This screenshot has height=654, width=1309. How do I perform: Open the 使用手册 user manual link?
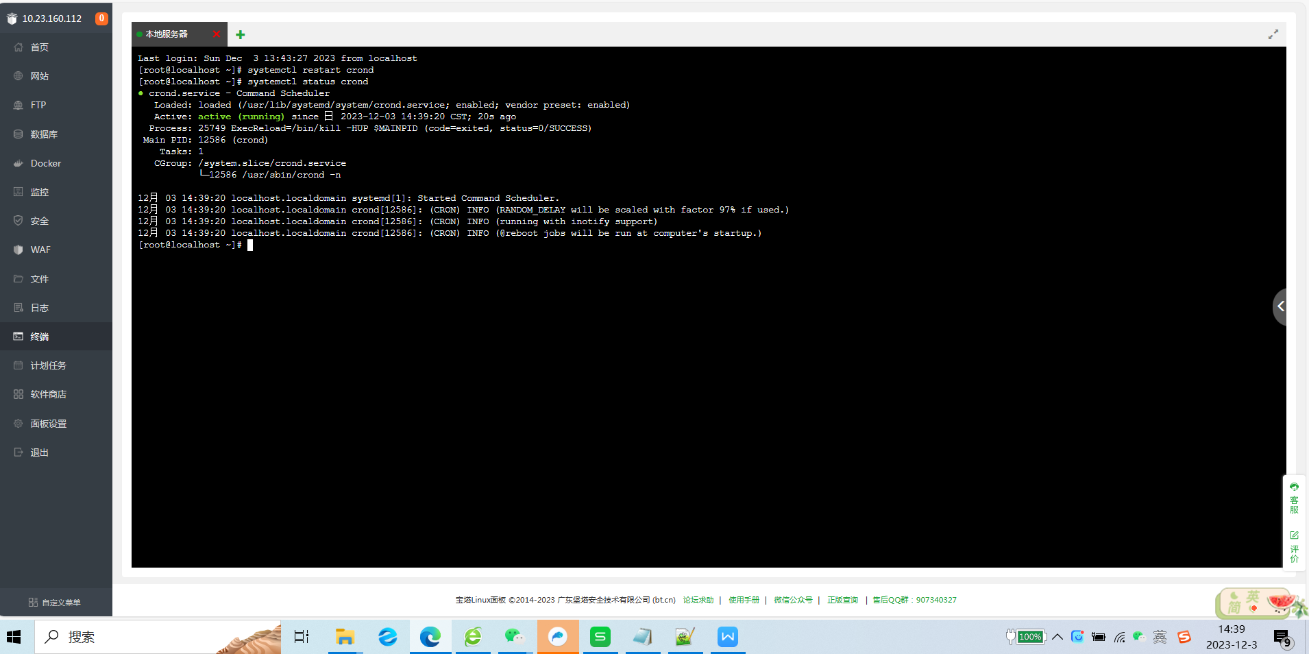pos(744,600)
